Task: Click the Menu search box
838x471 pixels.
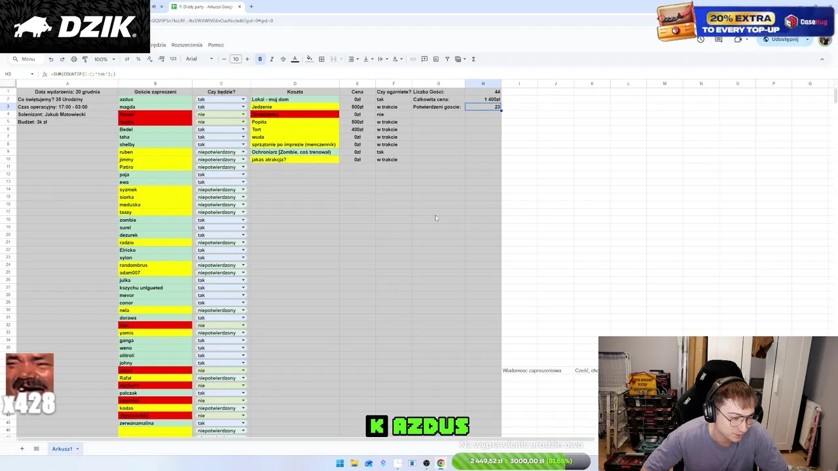Action: coord(28,59)
